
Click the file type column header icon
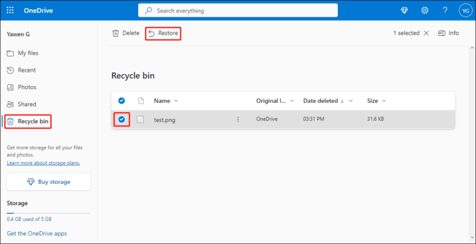point(141,101)
